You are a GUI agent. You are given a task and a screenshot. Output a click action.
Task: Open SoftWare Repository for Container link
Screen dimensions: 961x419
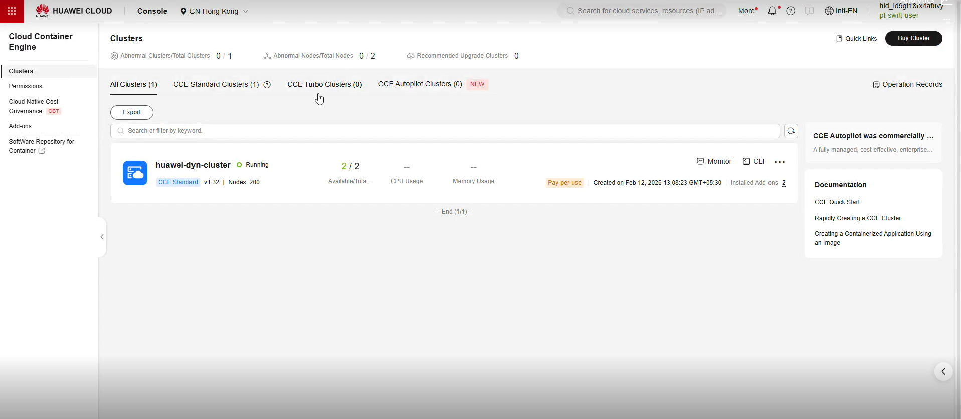42,146
